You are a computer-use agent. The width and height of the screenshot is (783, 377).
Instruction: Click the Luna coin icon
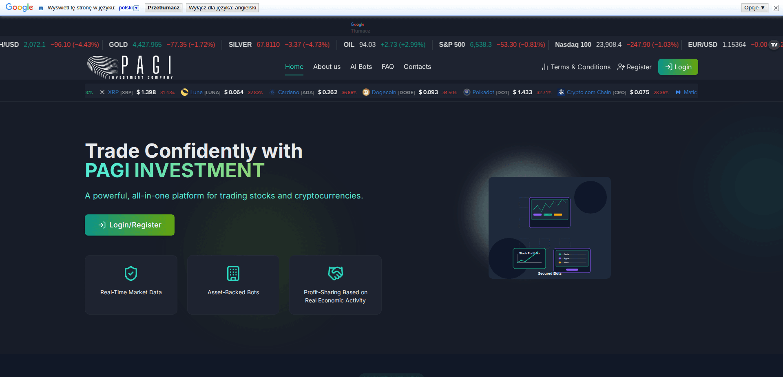(x=184, y=92)
